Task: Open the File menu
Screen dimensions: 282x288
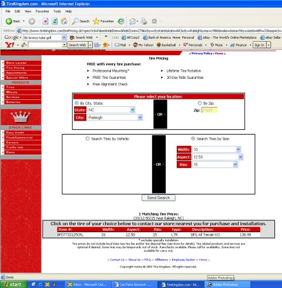Action: click(8, 11)
